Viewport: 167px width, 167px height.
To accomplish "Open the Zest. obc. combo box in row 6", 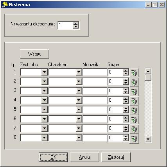I will click(x=44, y=119).
